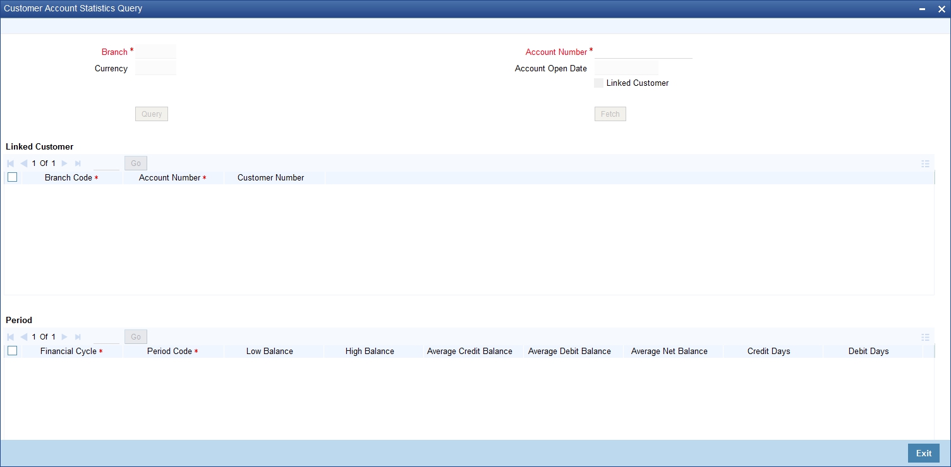Go to last page in Period grid
This screenshot has height=467, width=951.
(x=78, y=337)
